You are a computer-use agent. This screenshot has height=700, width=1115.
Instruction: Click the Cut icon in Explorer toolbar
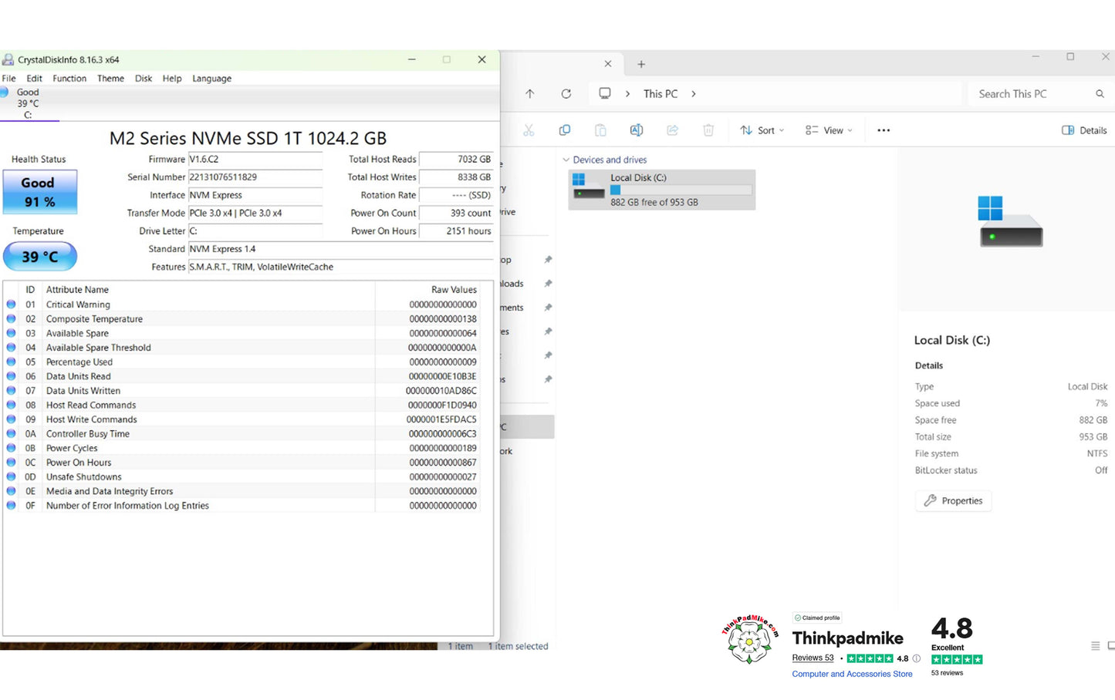pos(529,130)
